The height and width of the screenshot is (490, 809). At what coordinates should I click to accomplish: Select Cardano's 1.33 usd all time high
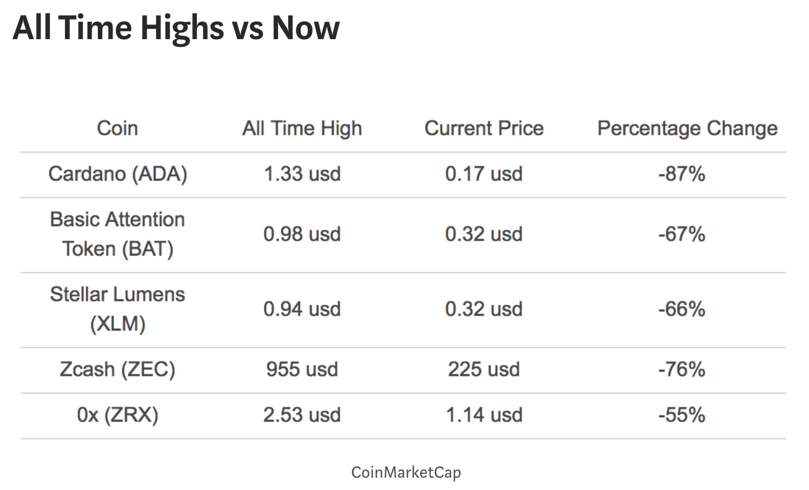[x=302, y=174]
